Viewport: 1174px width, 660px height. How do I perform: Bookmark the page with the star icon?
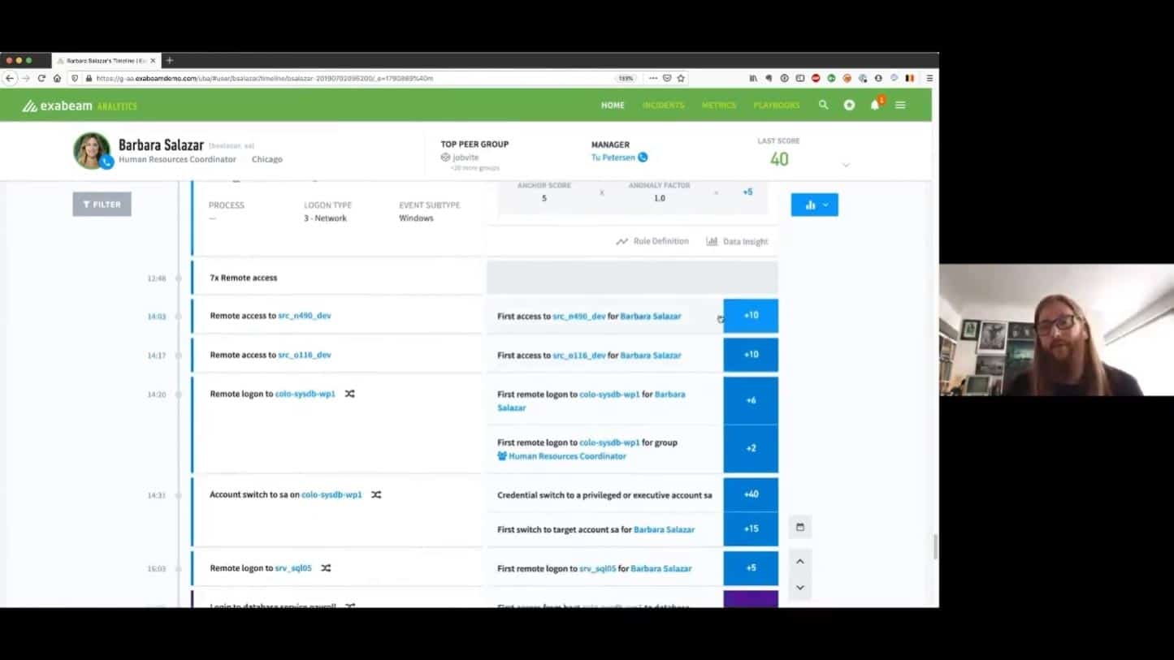(681, 78)
